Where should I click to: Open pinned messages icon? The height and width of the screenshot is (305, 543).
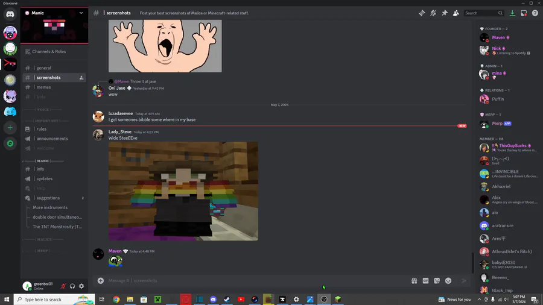[x=445, y=13]
